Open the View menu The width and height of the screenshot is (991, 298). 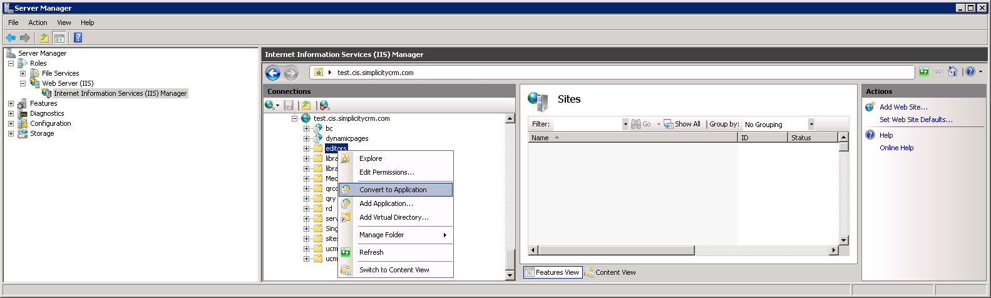click(64, 23)
